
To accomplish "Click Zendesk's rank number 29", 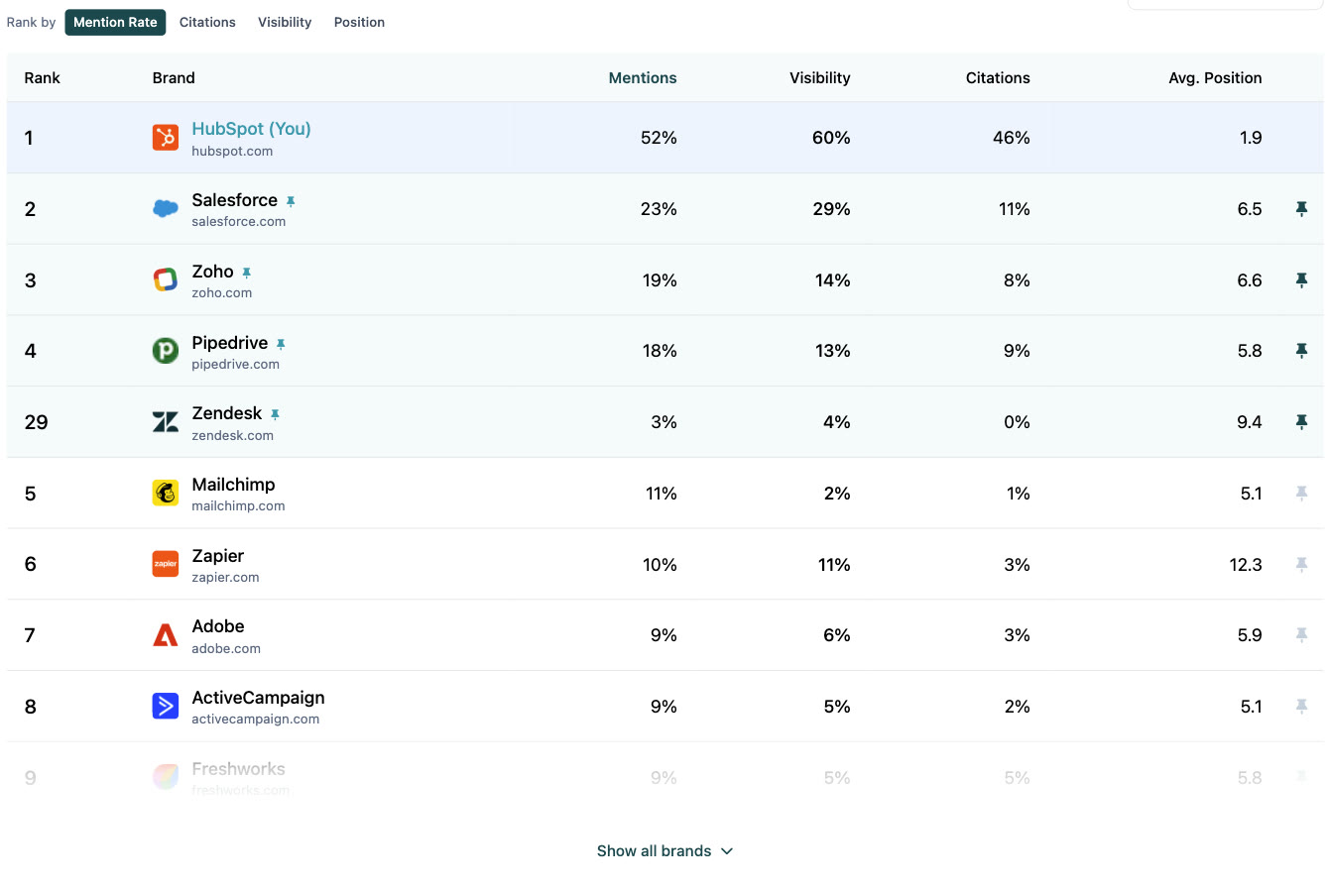I will 36,422.
